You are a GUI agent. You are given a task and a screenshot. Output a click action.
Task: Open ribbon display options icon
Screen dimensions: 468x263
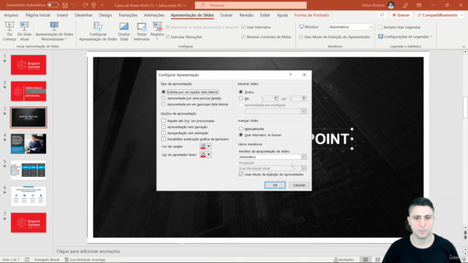coord(419,5)
